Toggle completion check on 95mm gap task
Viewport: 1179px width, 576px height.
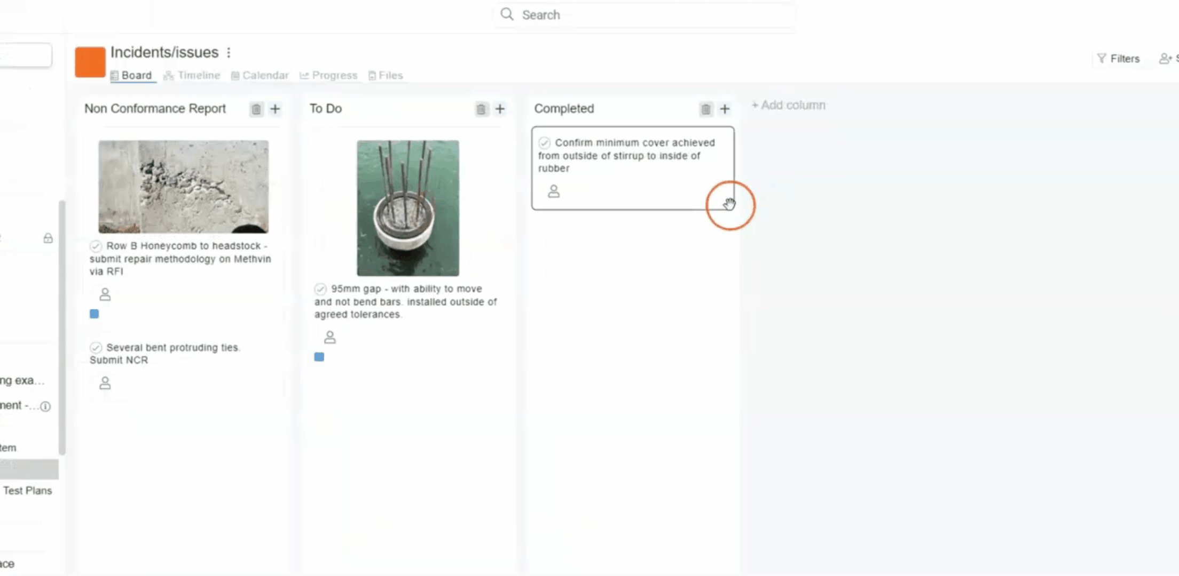click(320, 289)
